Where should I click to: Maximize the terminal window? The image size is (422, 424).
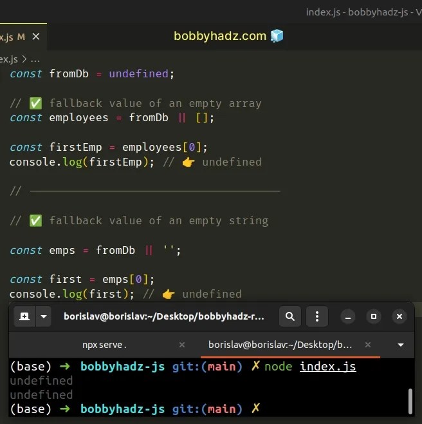click(374, 316)
